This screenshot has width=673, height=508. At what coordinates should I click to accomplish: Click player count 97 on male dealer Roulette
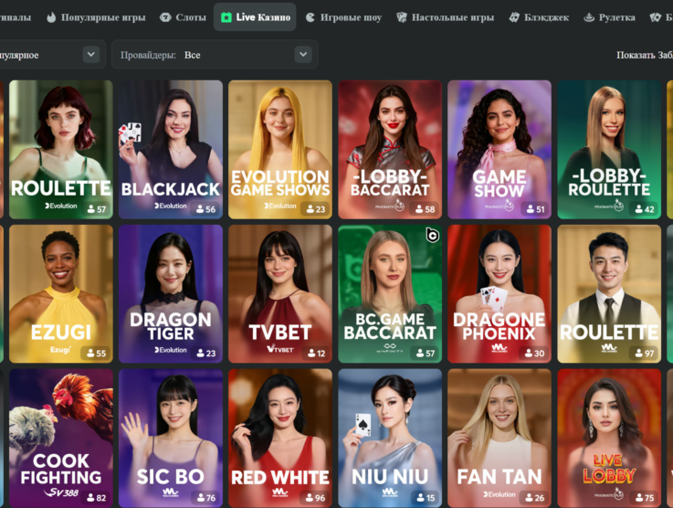[x=645, y=354]
